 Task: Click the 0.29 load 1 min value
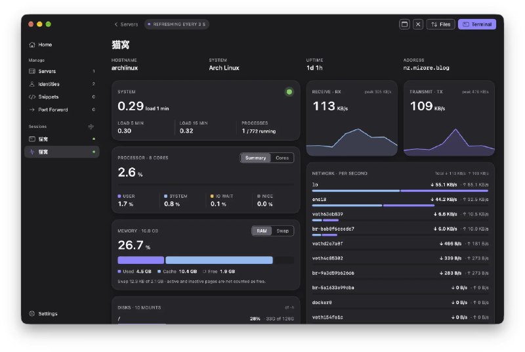tap(143, 106)
